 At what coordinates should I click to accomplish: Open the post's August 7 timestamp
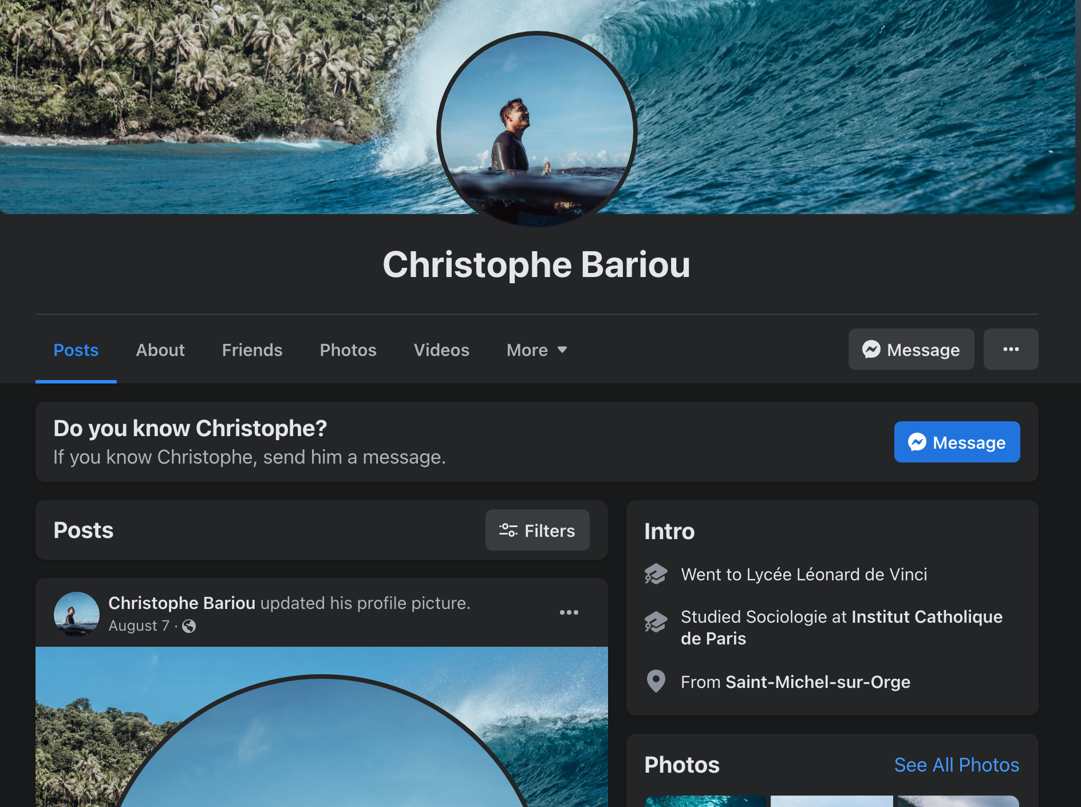[139, 626]
